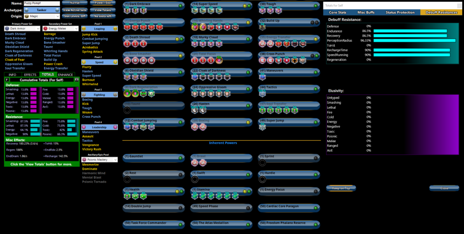Click the Maneuvers enhancement slot icon
464x234 pixels.
[263, 77]
